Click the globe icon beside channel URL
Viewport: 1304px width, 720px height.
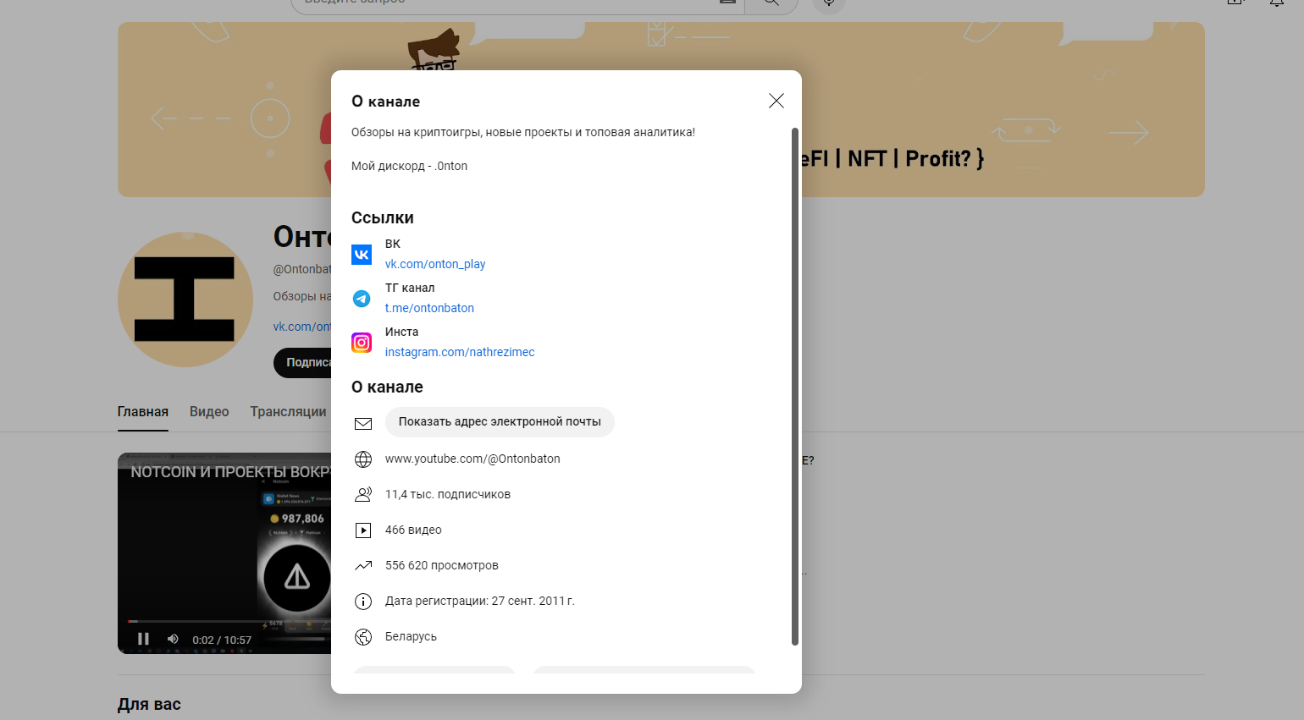click(x=363, y=459)
